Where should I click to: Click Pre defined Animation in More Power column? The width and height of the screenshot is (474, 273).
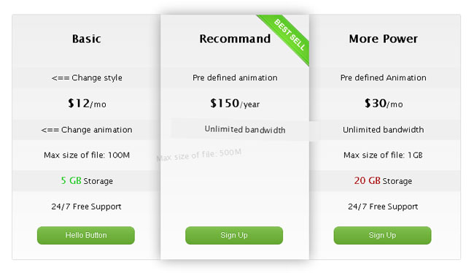(384, 78)
